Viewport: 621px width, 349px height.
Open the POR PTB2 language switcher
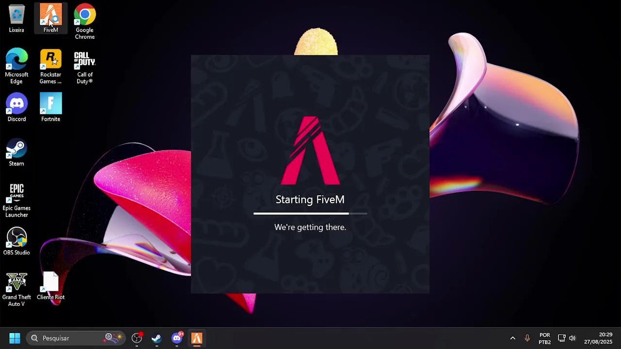[544, 338]
